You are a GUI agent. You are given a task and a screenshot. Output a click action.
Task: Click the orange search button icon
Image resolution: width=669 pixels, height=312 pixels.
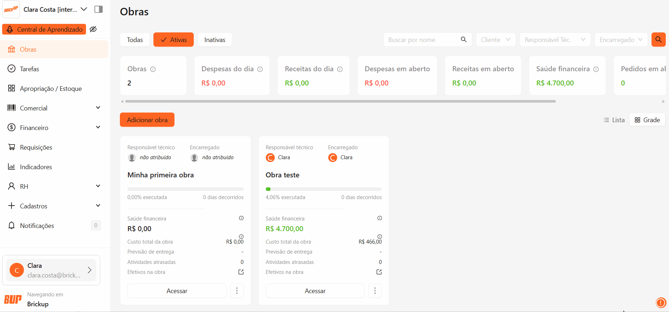pyautogui.click(x=658, y=40)
